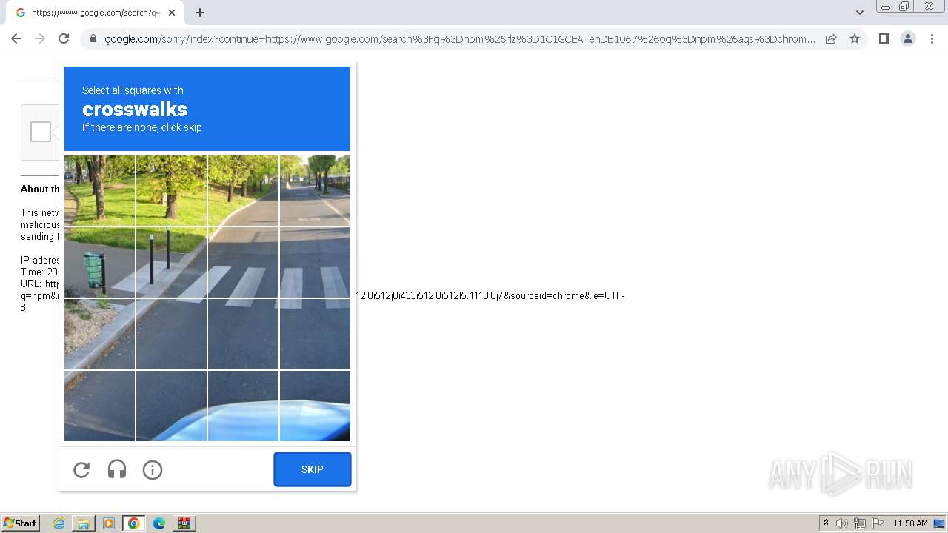
Task: Select tile with trees and grass top-left
Action: click(x=99, y=191)
